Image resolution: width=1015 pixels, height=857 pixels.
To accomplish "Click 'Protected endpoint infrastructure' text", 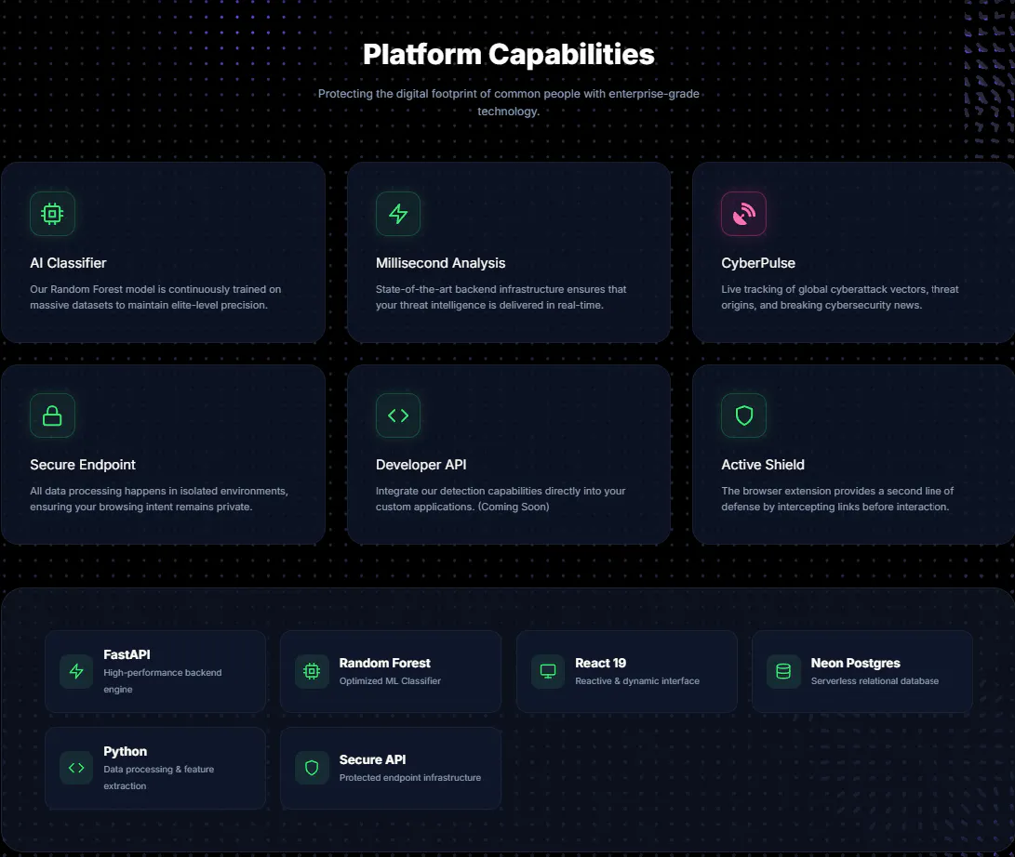I will click(409, 777).
